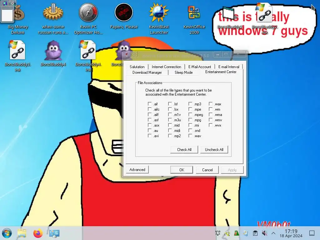This screenshot has height=240, width=320.
Task: Select the BonziBuddy4.lnk shortcut icon
Action: coord(88,56)
